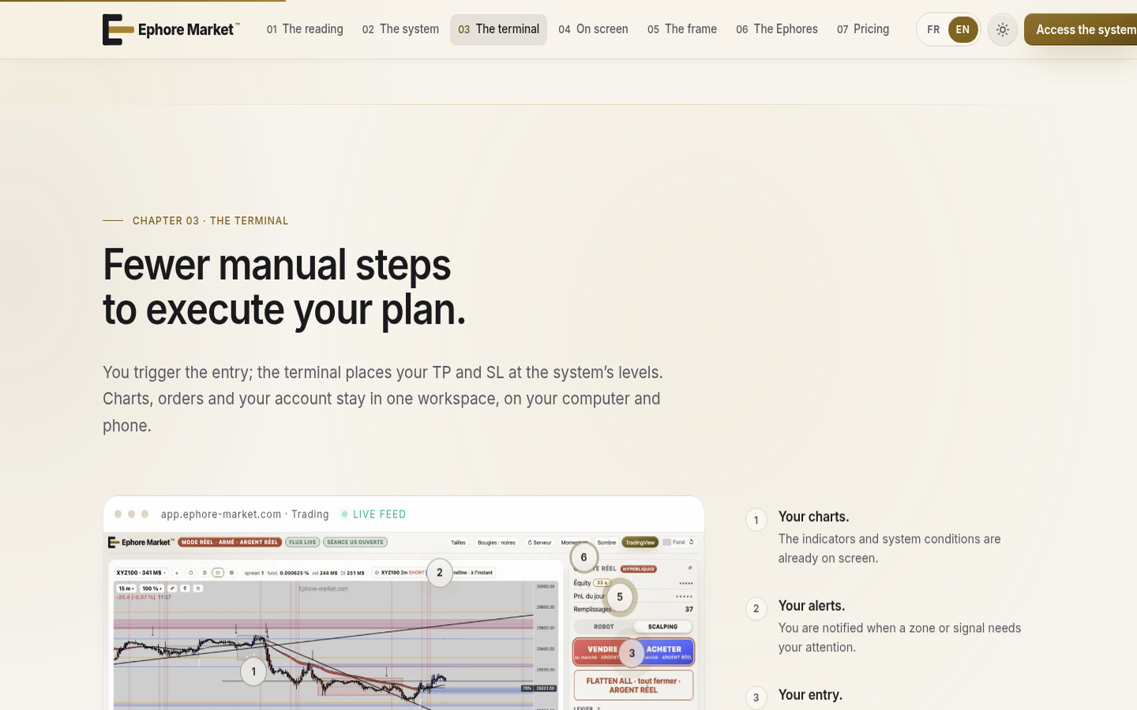The width and height of the screenshot is (1137, 710).
Task: Select the ROBOT tab in terminal preview
Action: click(604, 626)
